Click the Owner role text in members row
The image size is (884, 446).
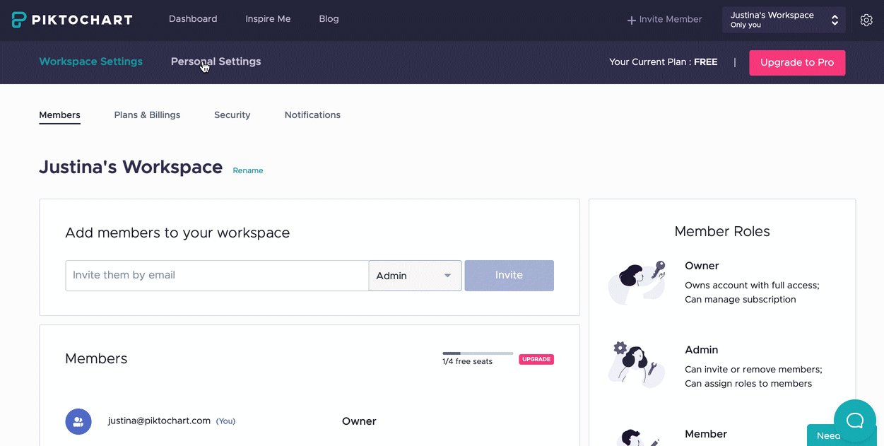click(x=359, y=421)
